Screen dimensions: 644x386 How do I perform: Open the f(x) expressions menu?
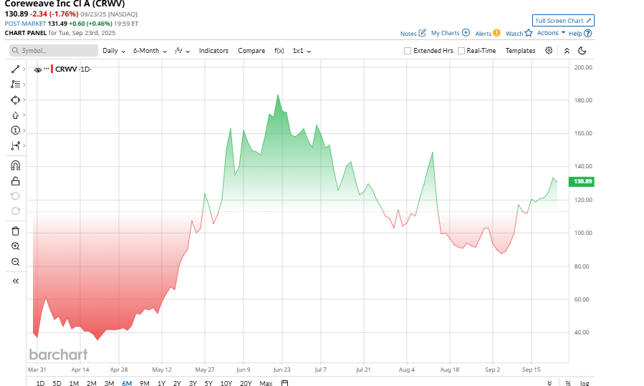tap(279, 51)
